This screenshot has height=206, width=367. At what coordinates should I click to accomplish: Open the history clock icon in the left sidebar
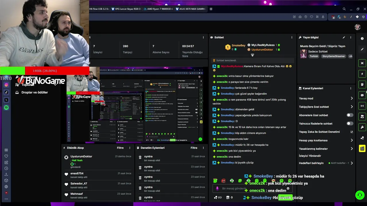[6, 168]
